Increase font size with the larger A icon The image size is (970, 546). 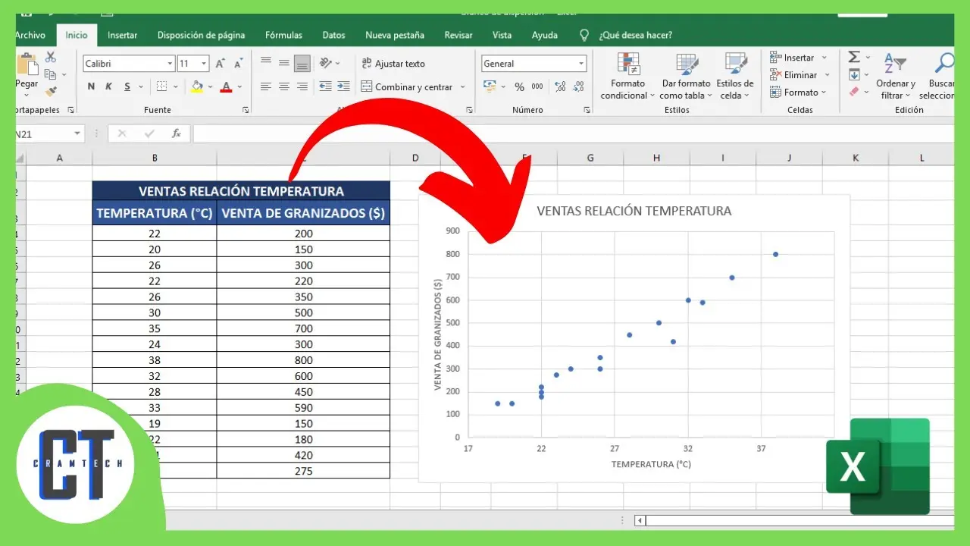(220, 64)
